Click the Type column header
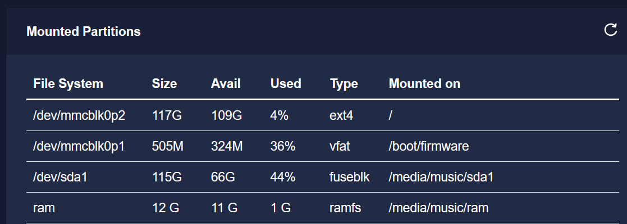Viewport: 627px width, 224px height. [344, 83]
